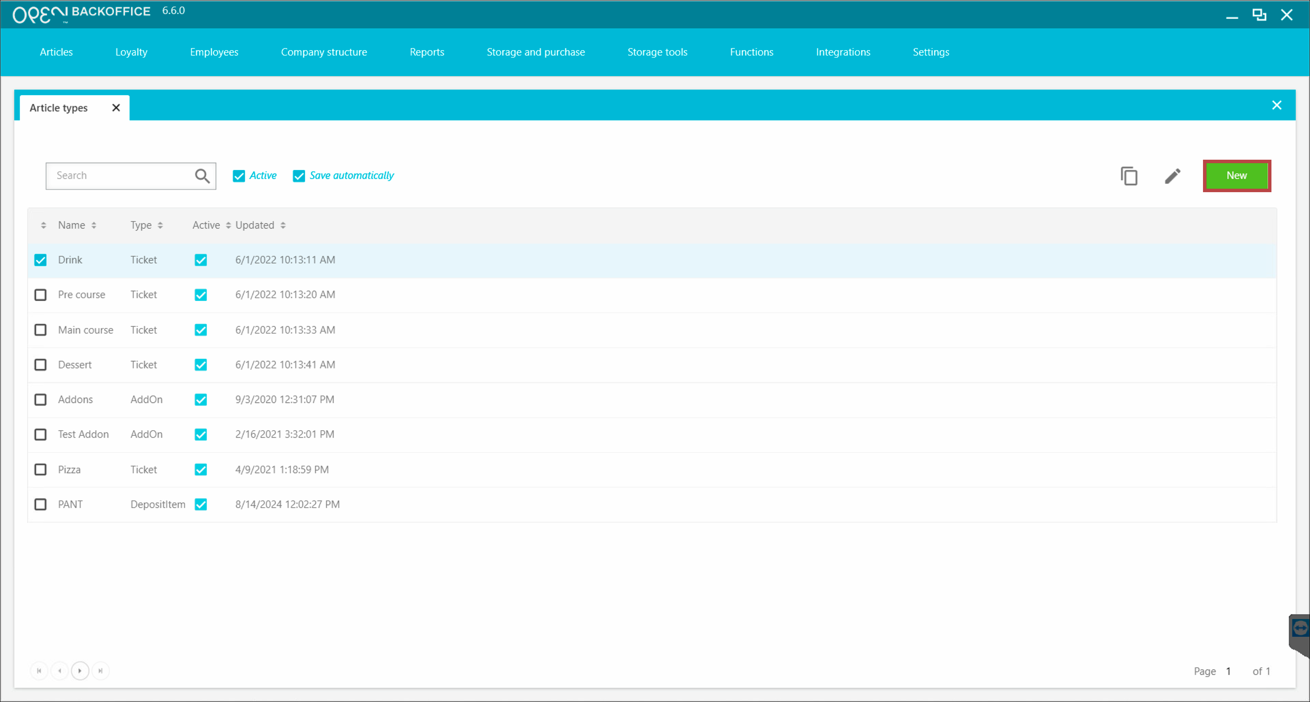1310x702 pixels.
Task: Uncheck the Active filter checkbox
Action: click(239, 176)
